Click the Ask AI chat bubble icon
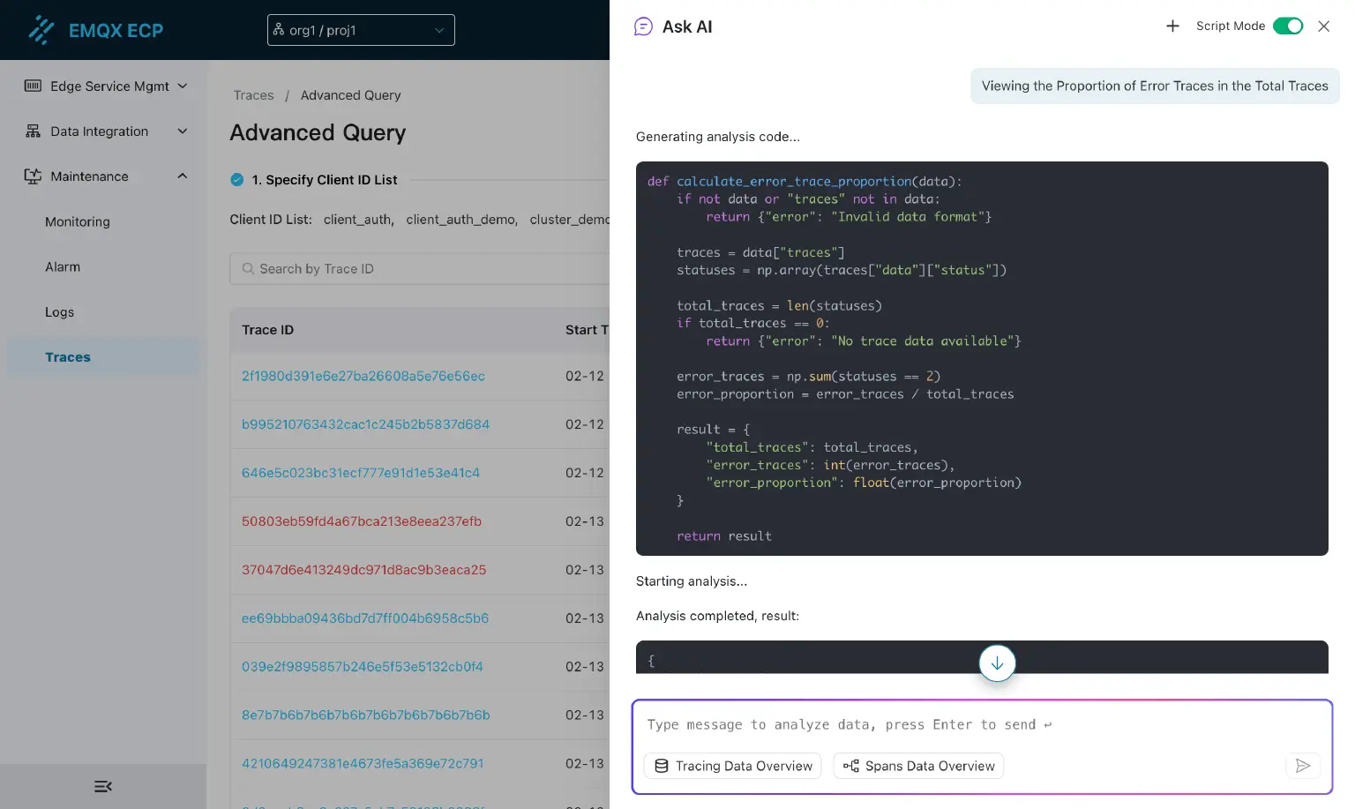This screenshot has width=1355, height=809. coord(644,26)
